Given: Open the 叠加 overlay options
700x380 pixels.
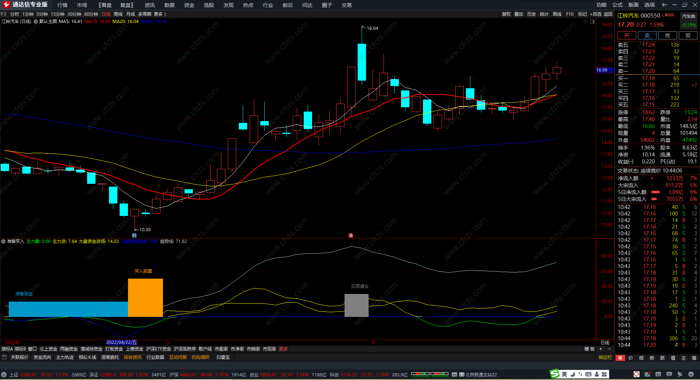Looking at the screenshot, I should tap(519, 14).
